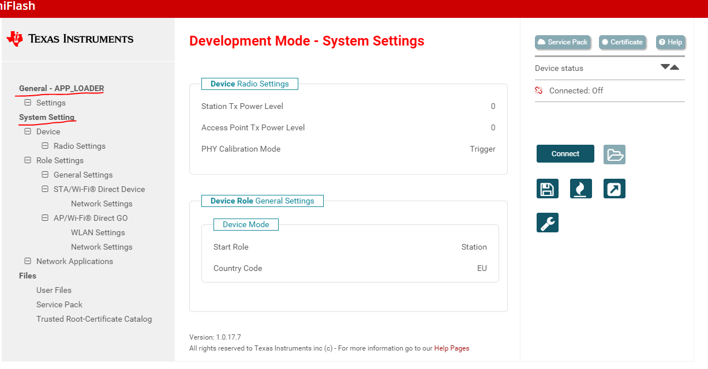Open the Help button
This screenshot has width=708, height=369.
670,42
